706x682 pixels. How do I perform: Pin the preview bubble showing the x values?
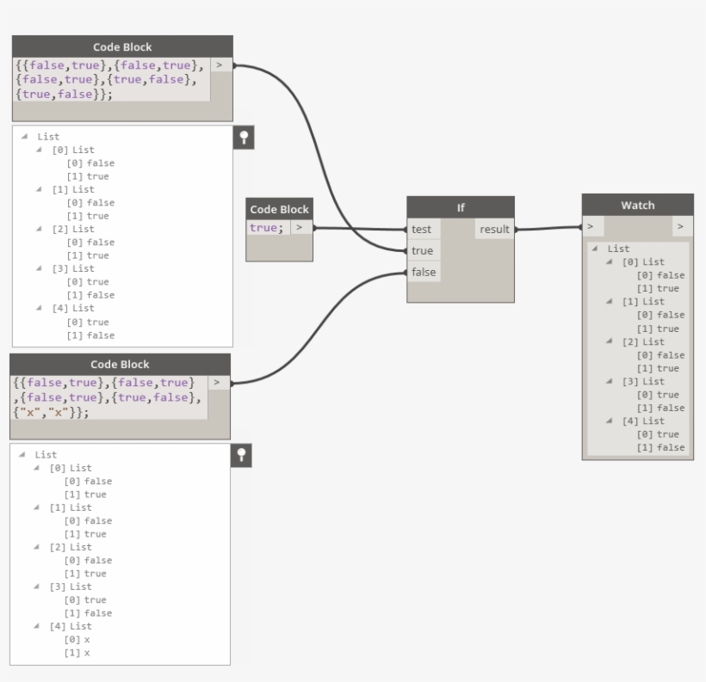click(241, 457)
